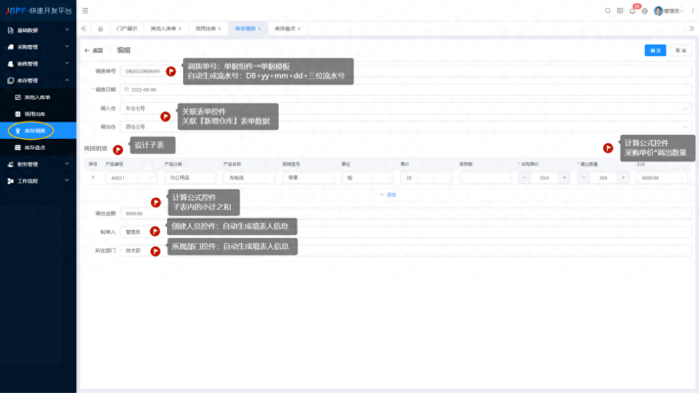Viewport: 699px width, 393px height.
Task: Open the 调入仓 dropdown arrow
Action: 685,108
